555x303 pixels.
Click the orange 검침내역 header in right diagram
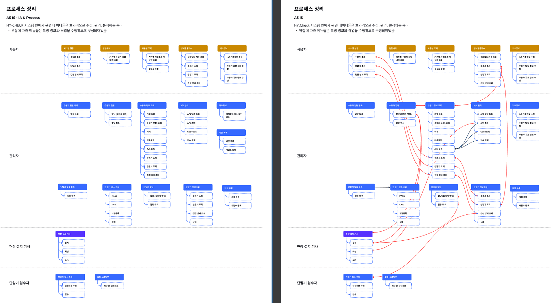(401, 48)
